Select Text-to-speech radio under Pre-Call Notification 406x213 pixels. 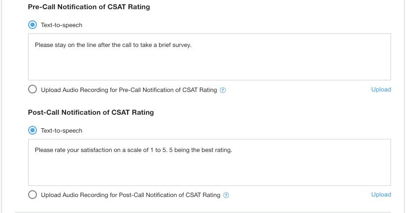click(32, 25)
